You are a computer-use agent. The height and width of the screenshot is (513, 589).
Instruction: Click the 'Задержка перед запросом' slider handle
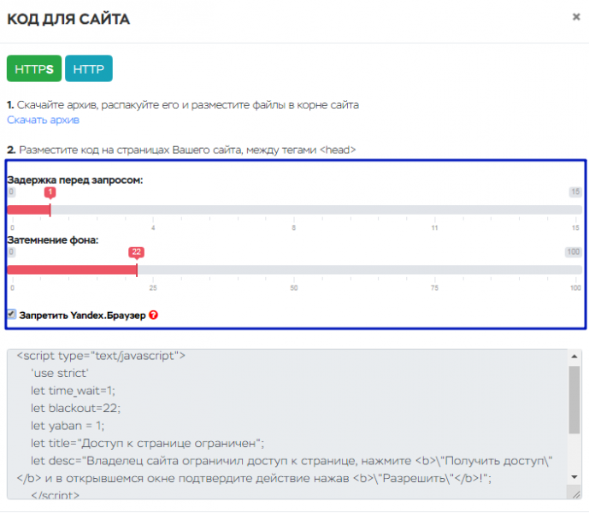(50, 209)
